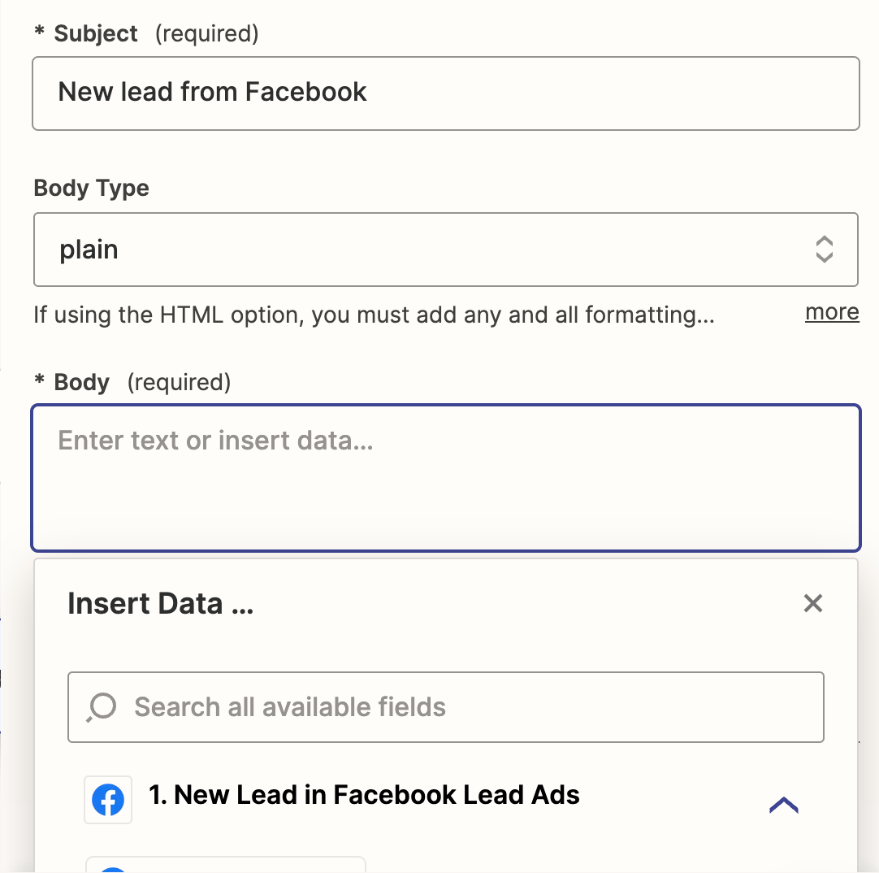Click the Body Type label
The width and height of the screenshot is (879, 873).
click(x=91, y=189)
